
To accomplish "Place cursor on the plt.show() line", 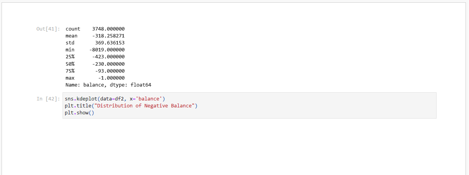I will (80, 112).
